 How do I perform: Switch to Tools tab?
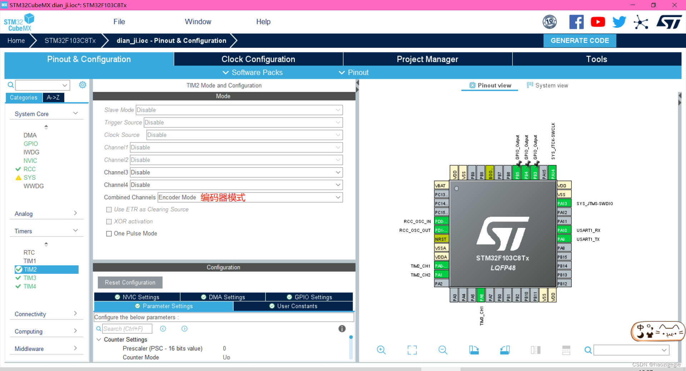[x=597, y=59]
